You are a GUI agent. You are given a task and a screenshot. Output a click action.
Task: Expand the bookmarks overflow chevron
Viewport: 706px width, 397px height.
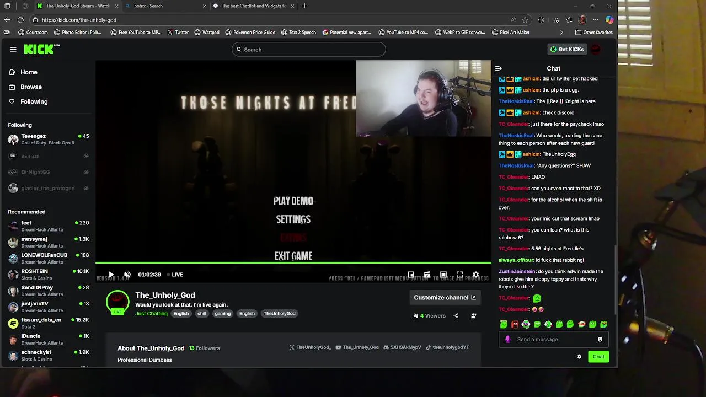coord(561,33)
